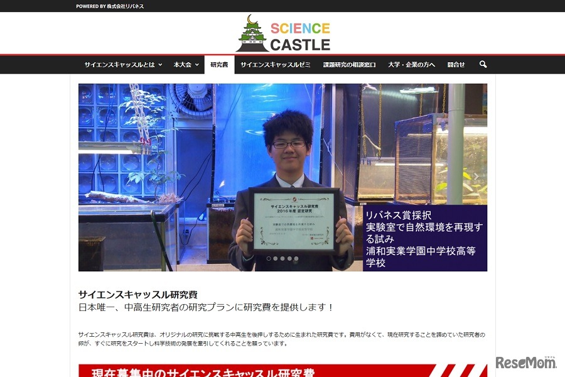Open 課題研究の相談窓口 menu item
The width and height of the screenshot is (565, 377).
(349, 64)
